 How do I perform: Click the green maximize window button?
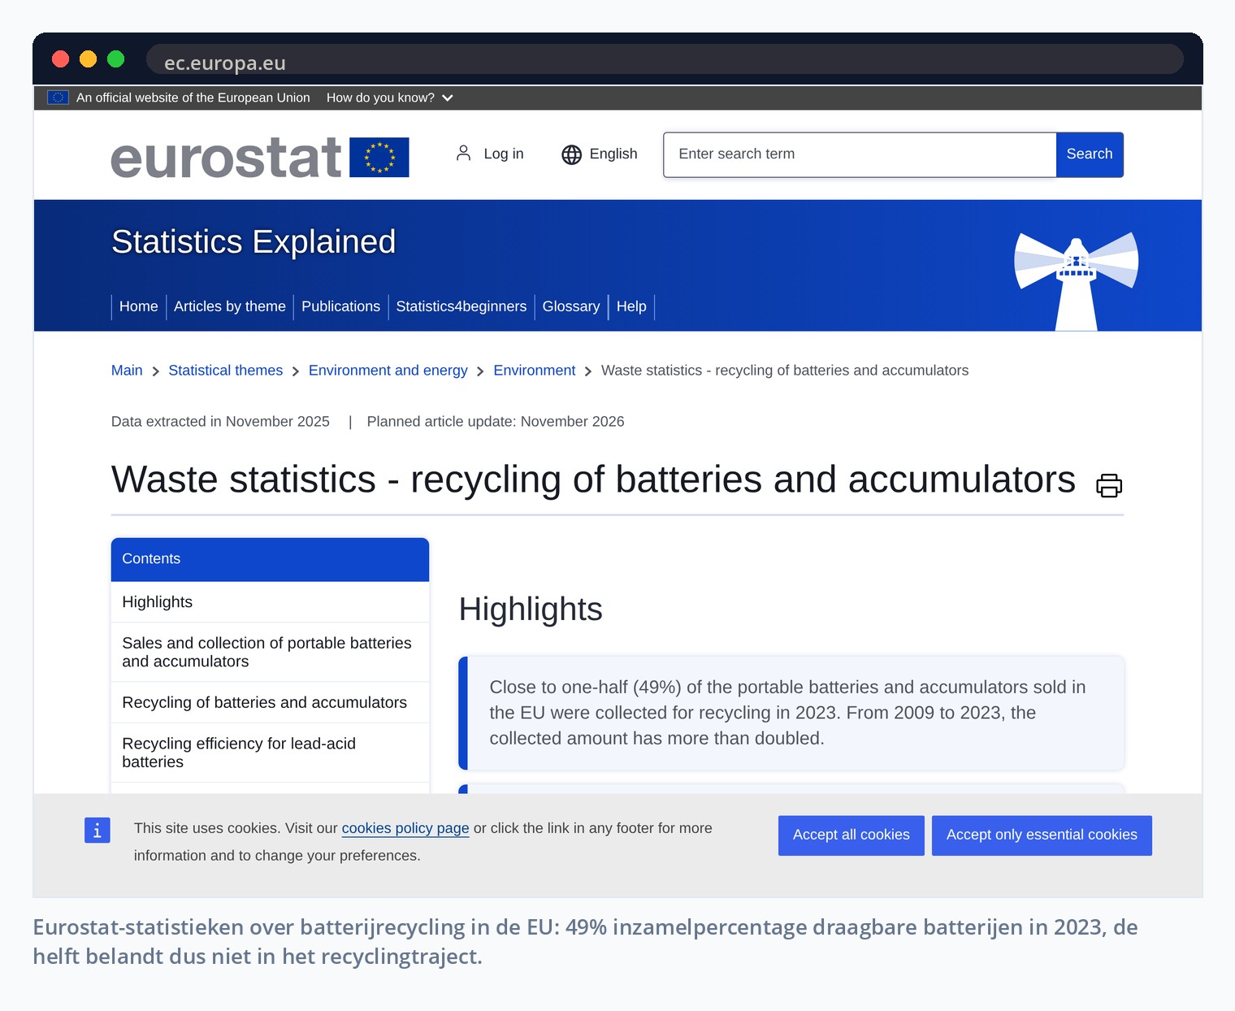[116, 59]
